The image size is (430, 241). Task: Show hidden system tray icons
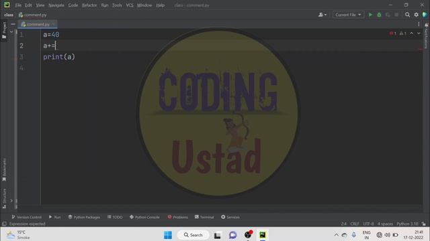(336, 235)
